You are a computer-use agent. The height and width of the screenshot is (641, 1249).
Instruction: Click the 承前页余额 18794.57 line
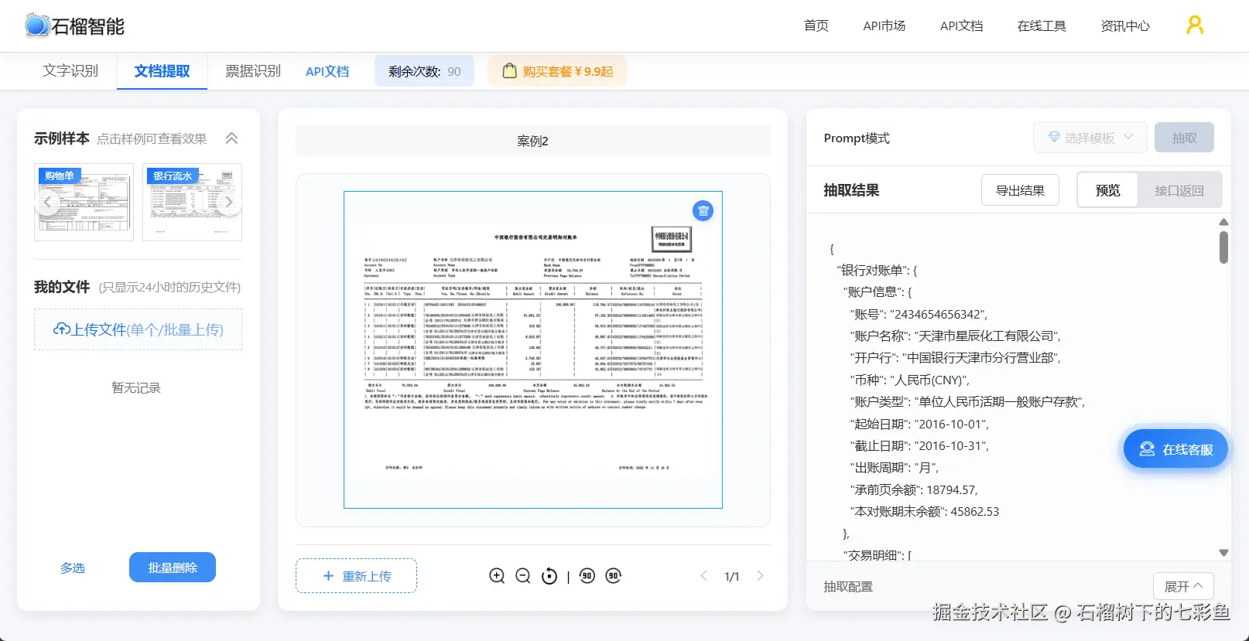pyautogui.click(x=914, y=489)
